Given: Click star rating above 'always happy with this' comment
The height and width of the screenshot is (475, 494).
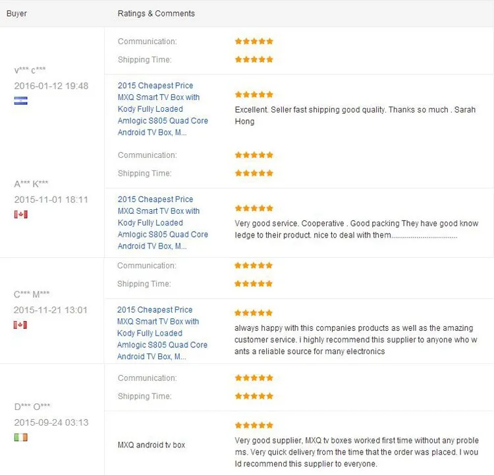Looking at the screenshot, I should 254,313.
